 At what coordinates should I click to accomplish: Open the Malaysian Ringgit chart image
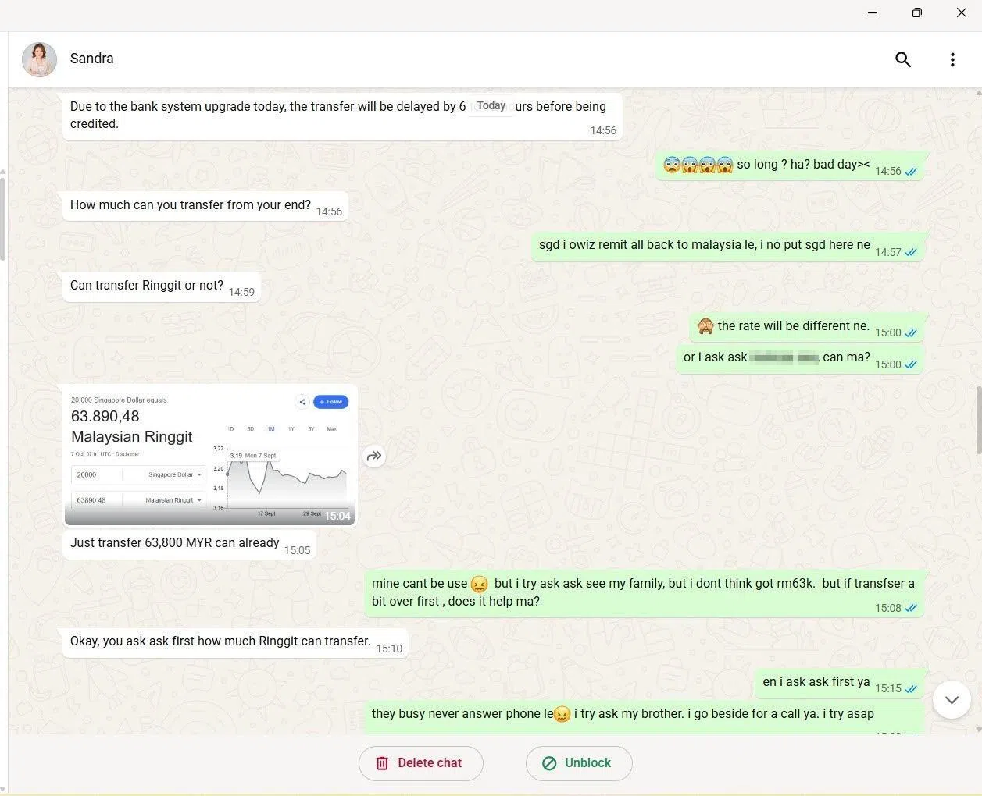(x=210, y=455)
